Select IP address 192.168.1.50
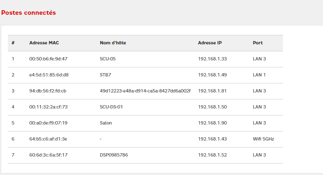Viewport: 323px width, 175px height. point(212,107)
